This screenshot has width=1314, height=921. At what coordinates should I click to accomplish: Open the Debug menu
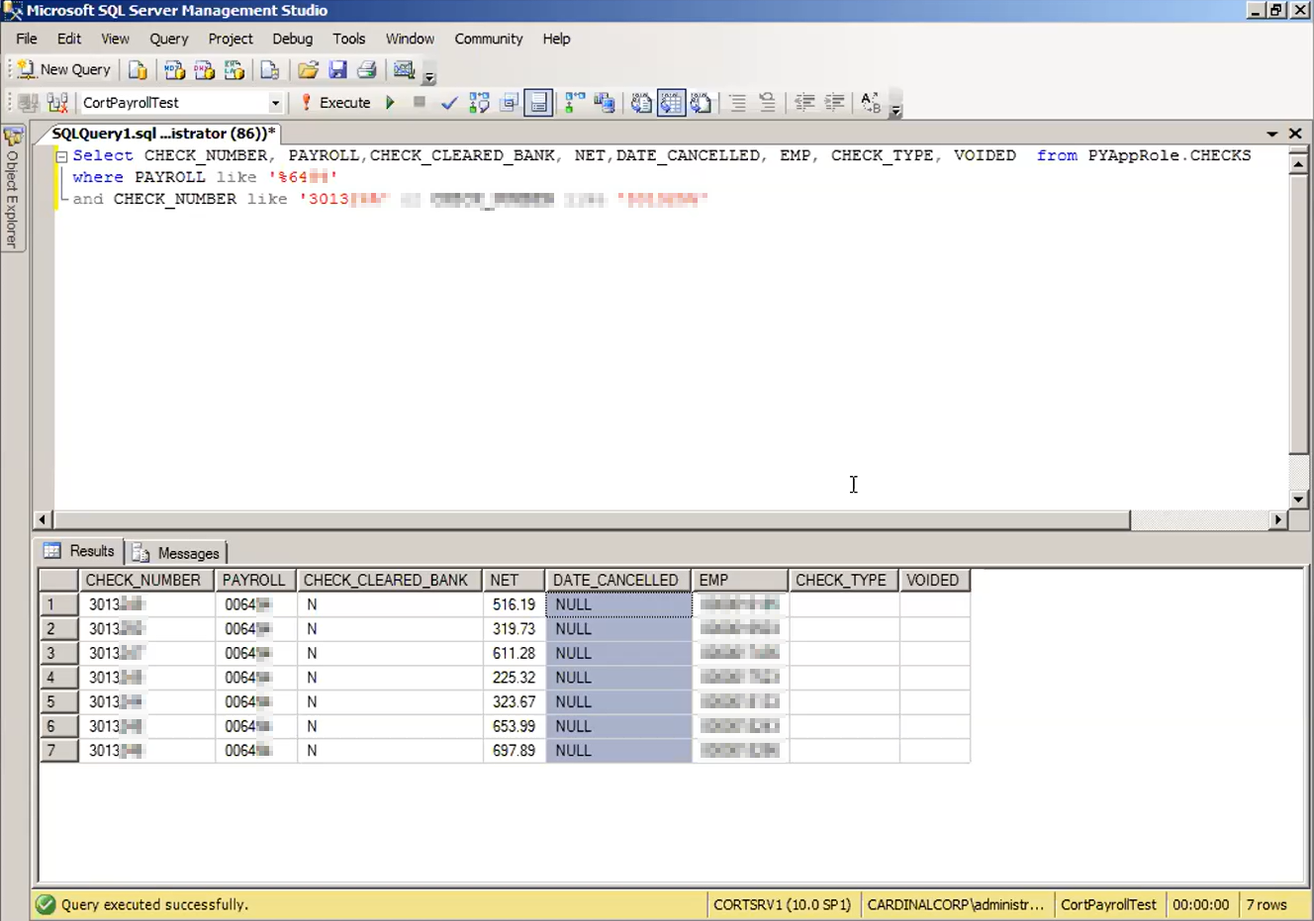pyautogui.click(x=292, y=39)
